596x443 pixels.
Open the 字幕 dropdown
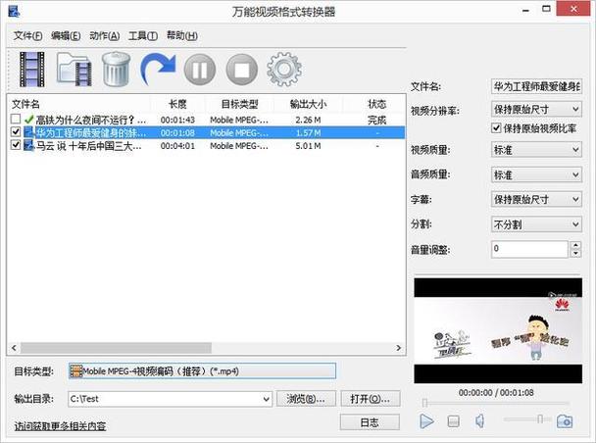536,199
